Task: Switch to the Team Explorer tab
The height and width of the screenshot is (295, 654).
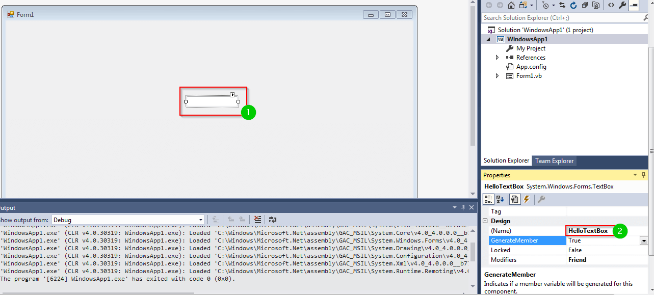Action: click(x=554, y=161)
